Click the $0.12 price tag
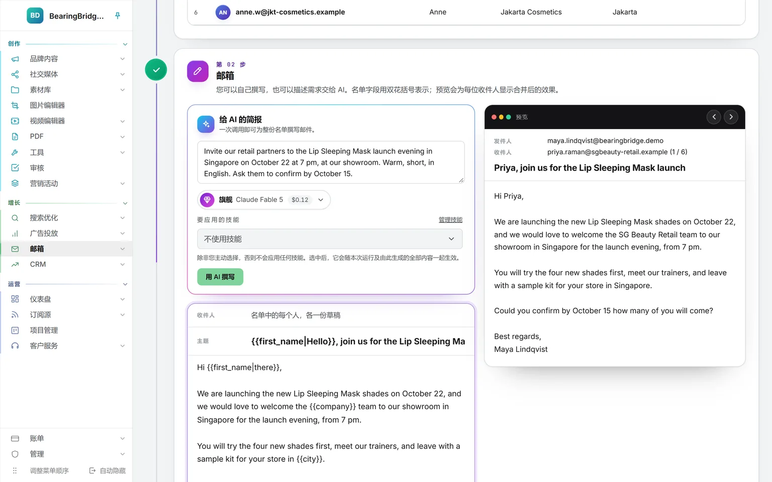 pos(300,200)
